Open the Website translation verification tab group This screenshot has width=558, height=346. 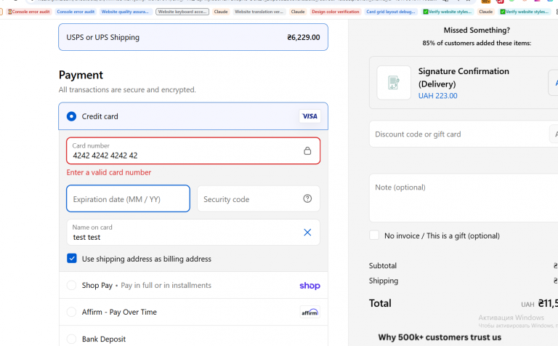(259, 12)
